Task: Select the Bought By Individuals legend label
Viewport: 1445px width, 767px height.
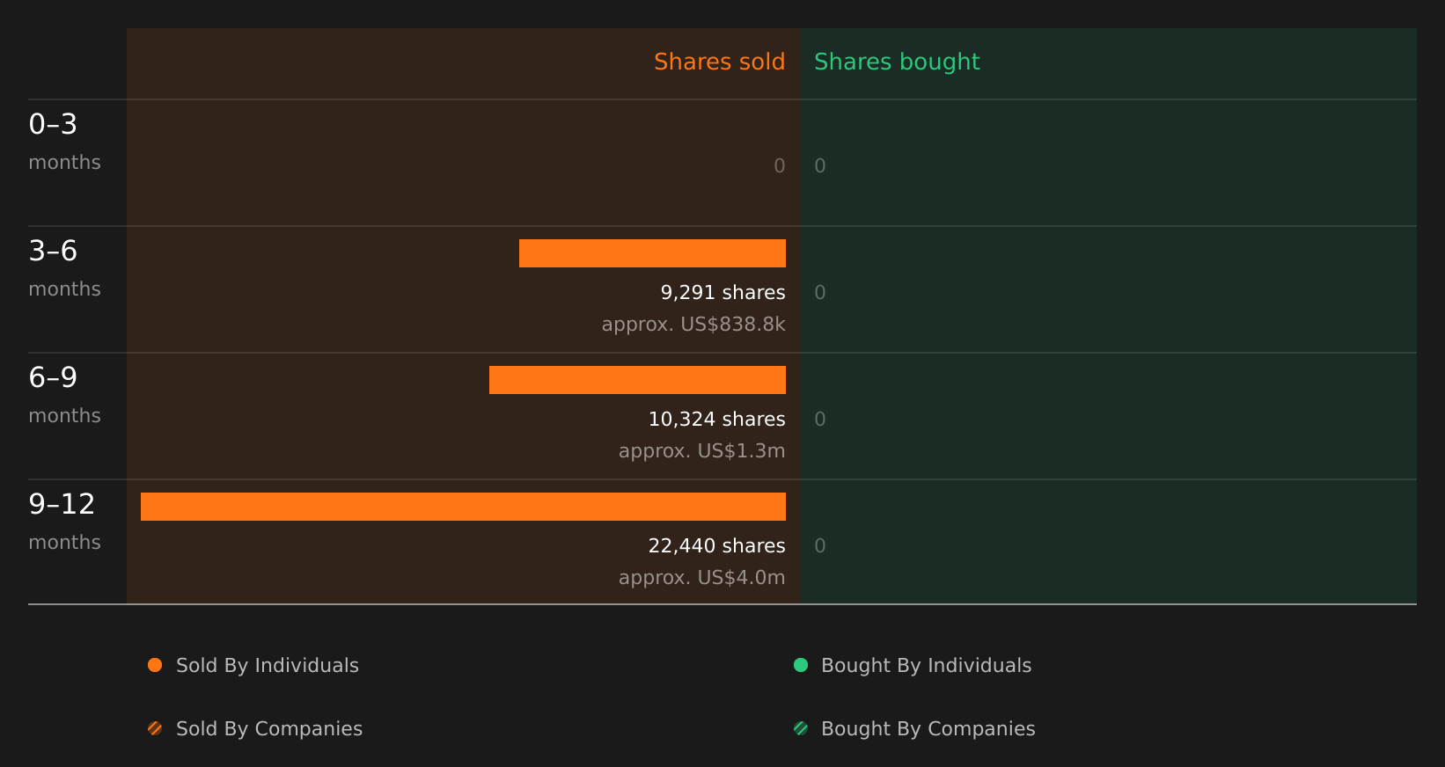Action: 926,666
